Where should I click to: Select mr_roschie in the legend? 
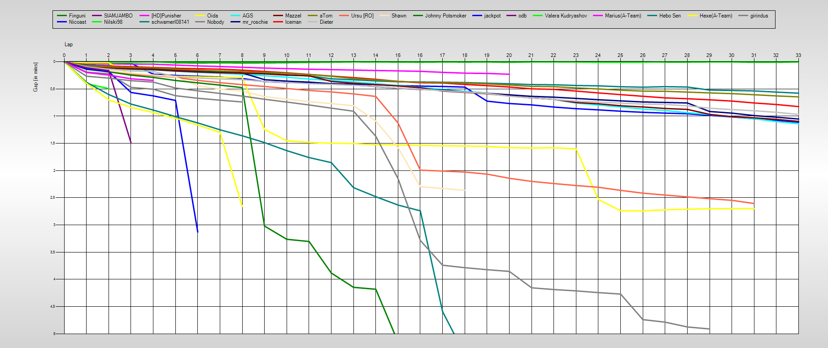click(x=255, y=22)
